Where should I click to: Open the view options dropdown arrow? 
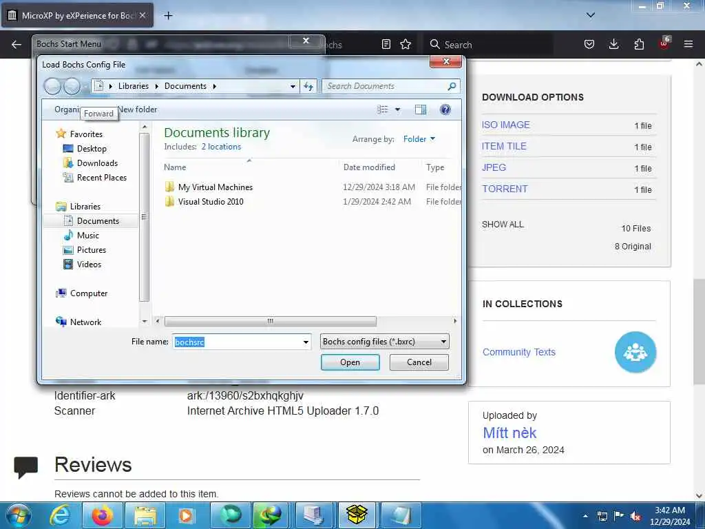click(x=397, y=110)
